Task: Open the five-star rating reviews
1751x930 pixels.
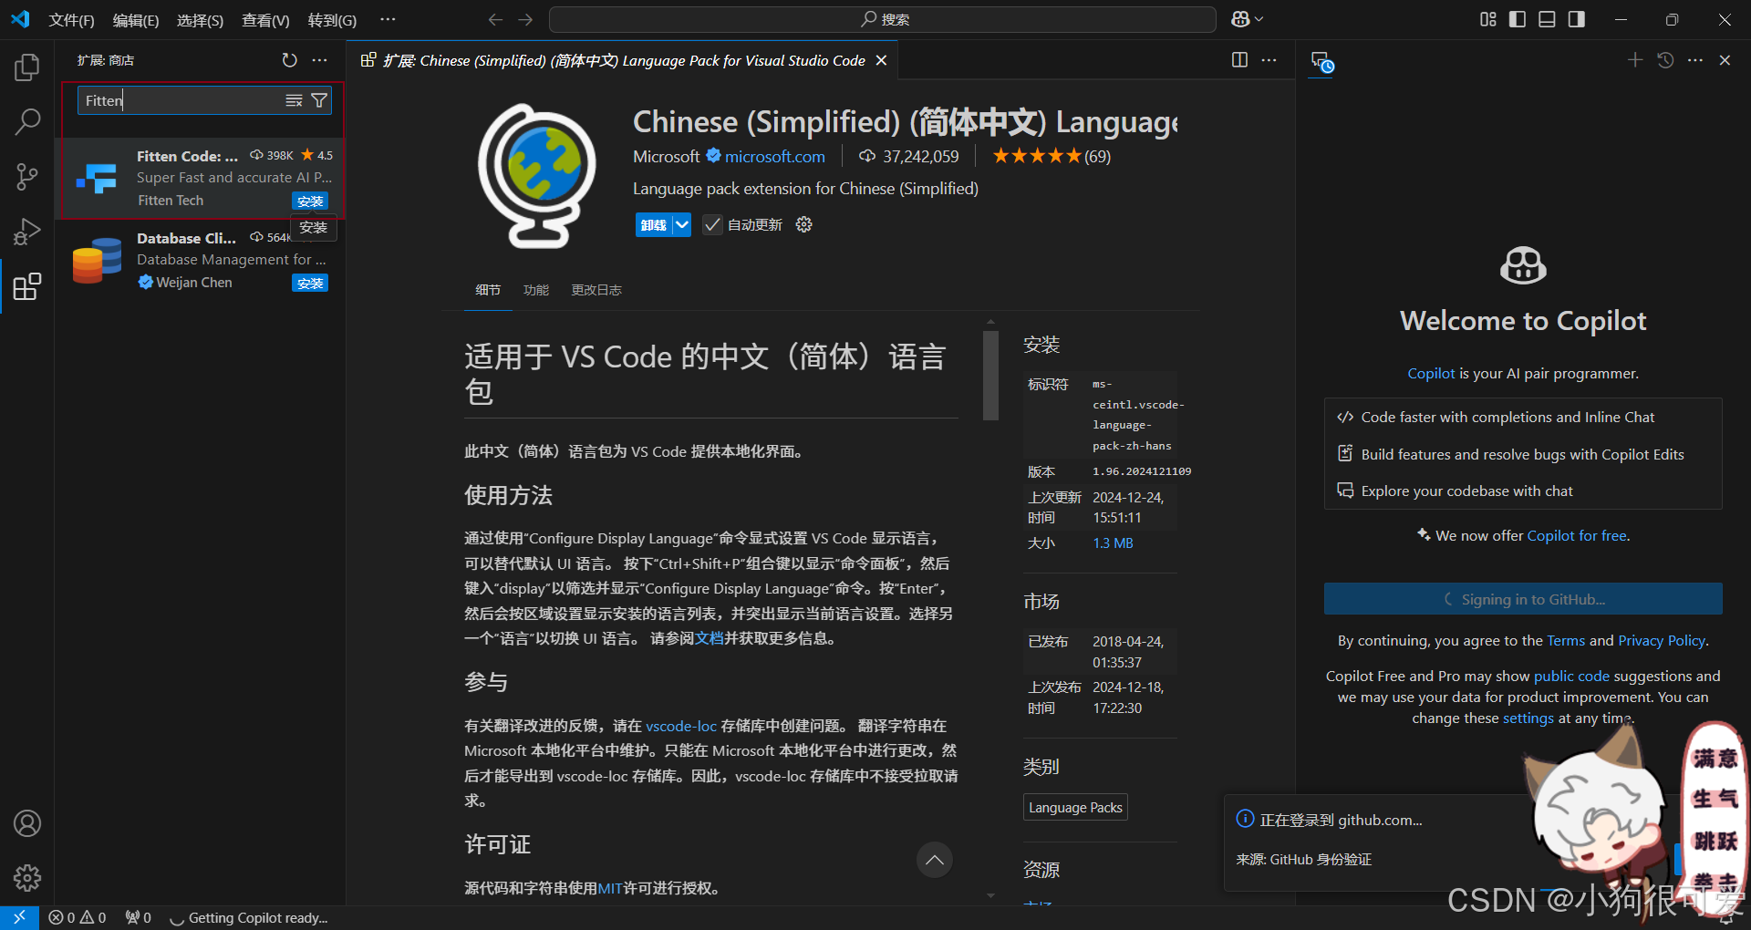Action: [1051, 156]
